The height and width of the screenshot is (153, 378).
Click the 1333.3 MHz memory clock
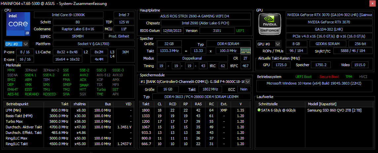click(169, 51)
